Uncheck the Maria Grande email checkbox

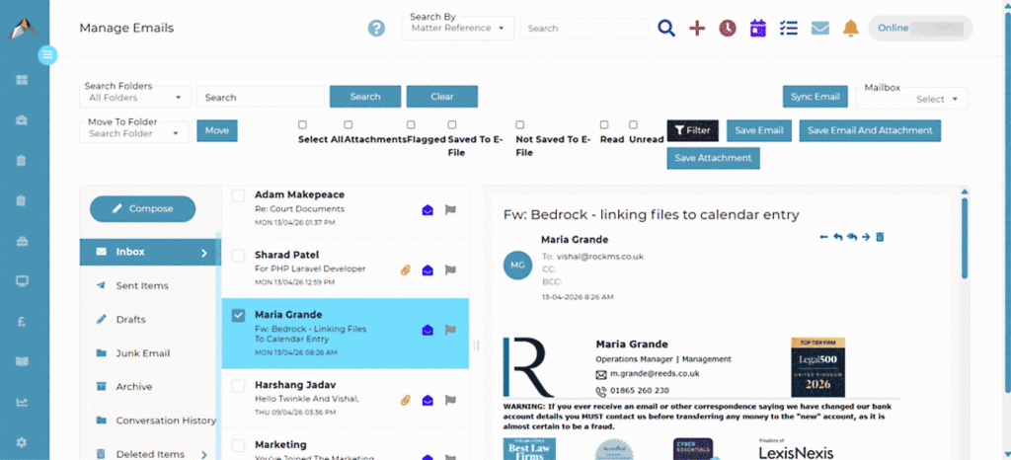coord(239,315)
